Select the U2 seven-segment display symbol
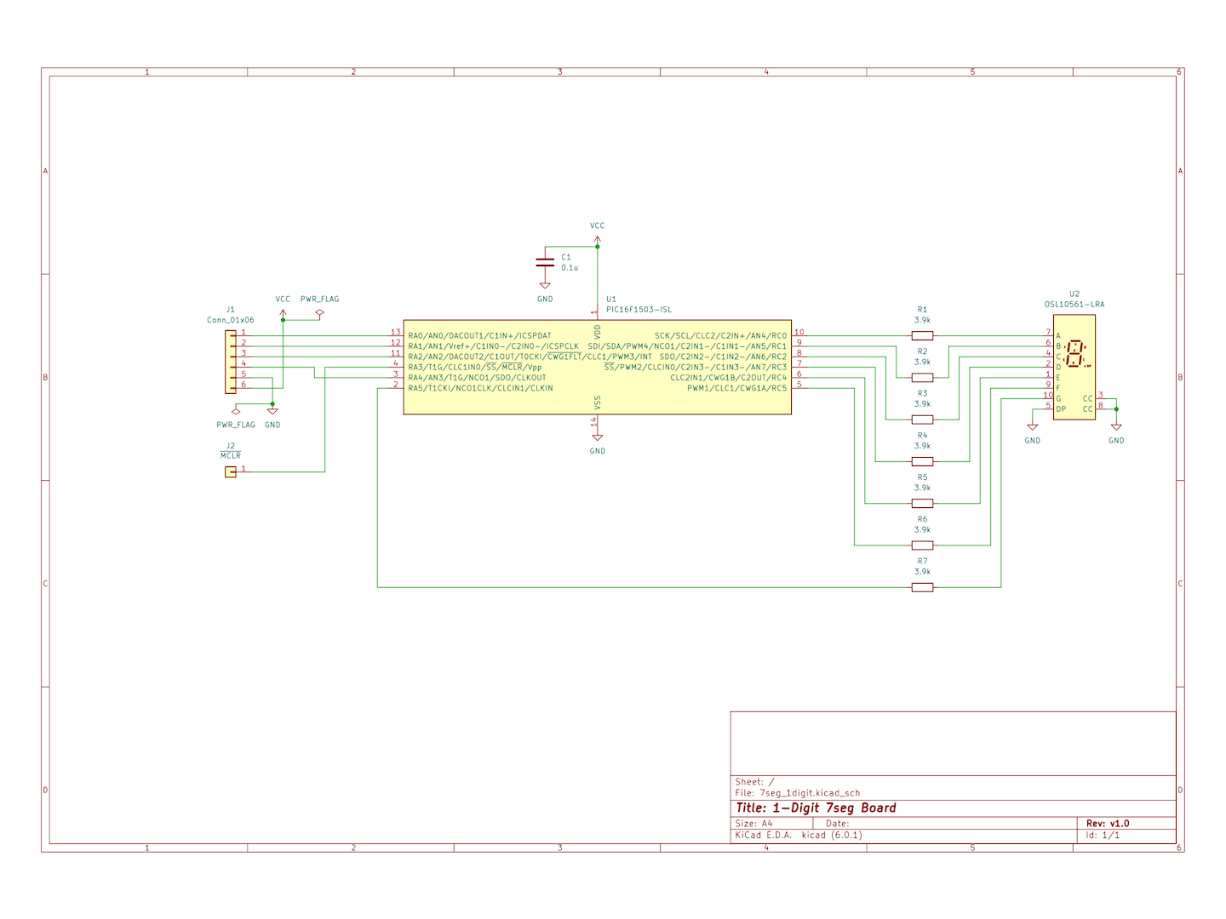This screenshot has width=1226, height=919. point(1074,367)
